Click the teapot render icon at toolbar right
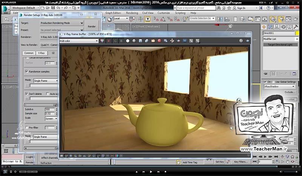Screen dimensions: 302x176 248,41
